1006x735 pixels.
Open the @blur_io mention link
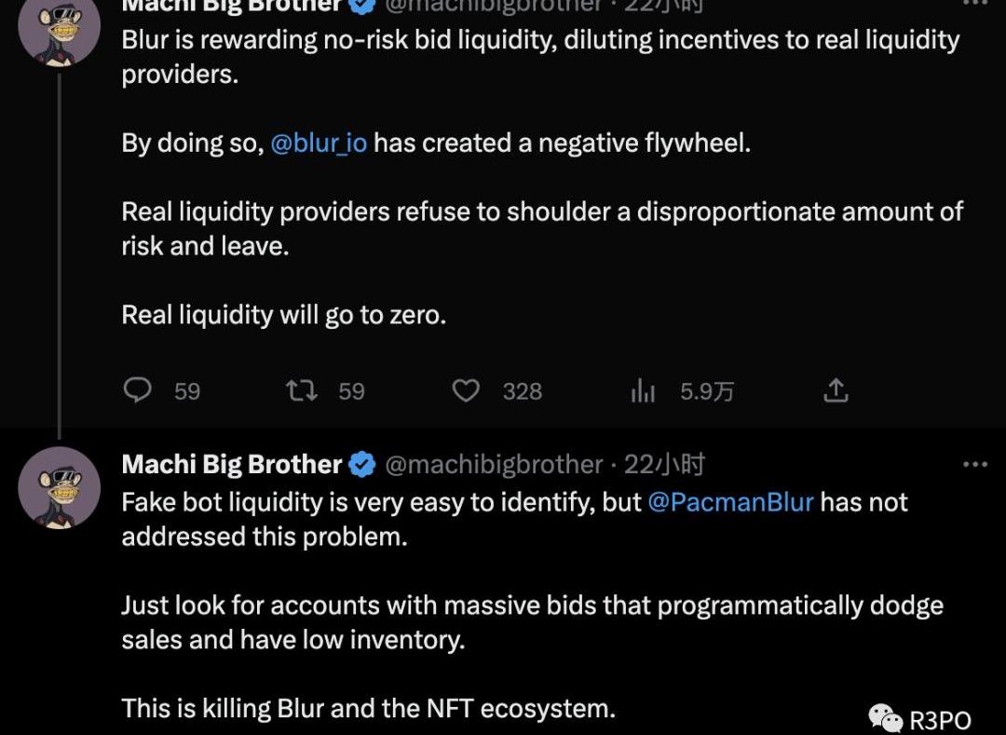click(319, 143)
